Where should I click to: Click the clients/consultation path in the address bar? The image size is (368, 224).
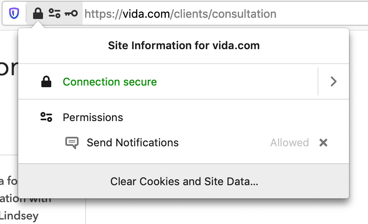pos(225,14)
